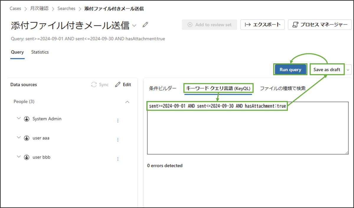This screenshot has width=354, height=208.
Task: Click the user bbb person icon
Action: click(27, 157)
